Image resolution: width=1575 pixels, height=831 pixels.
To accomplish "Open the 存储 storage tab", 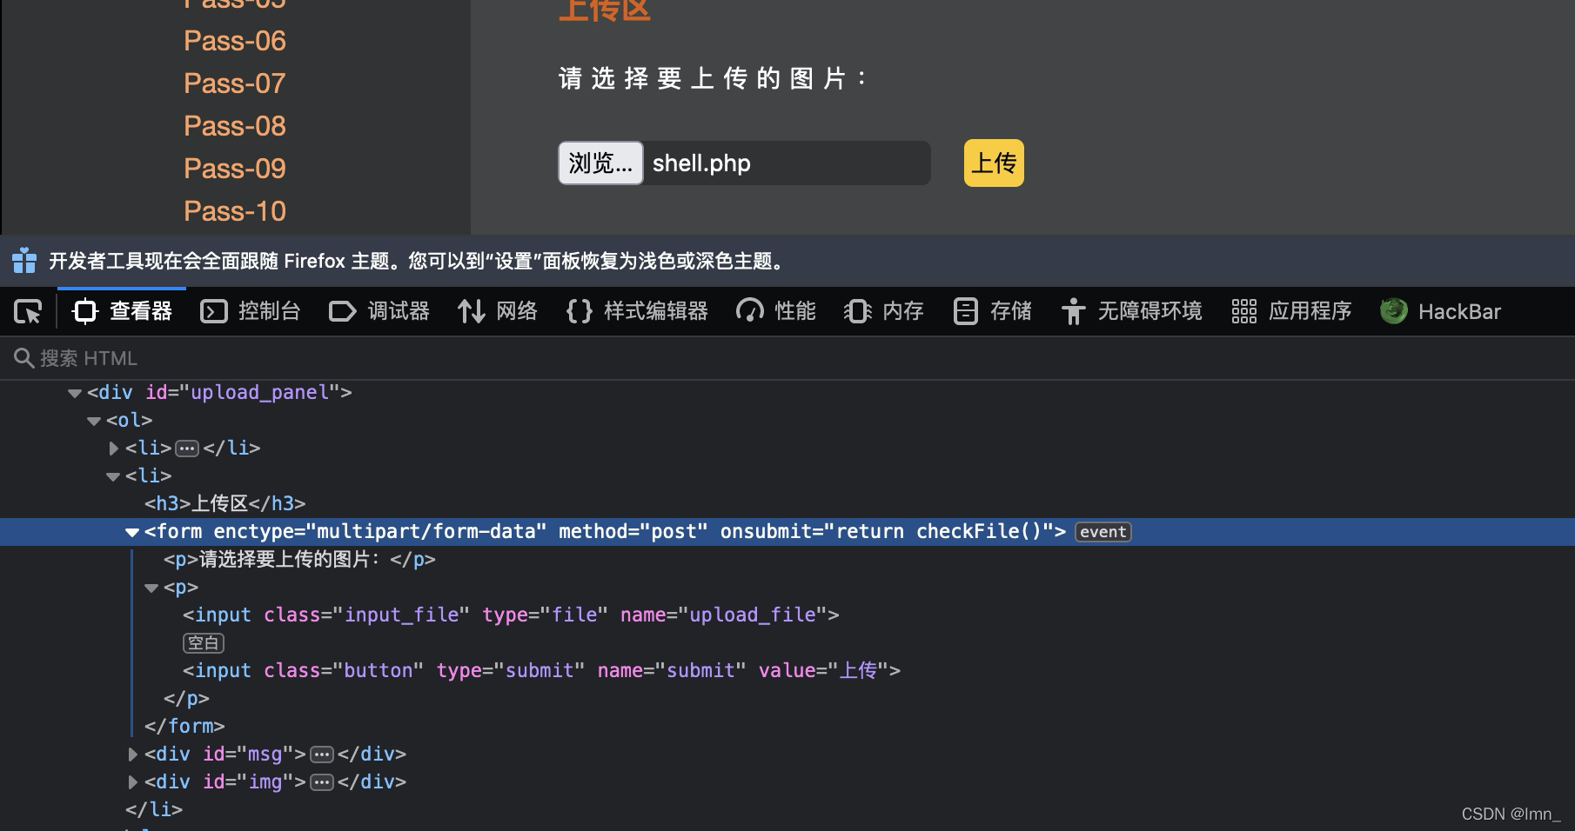I will click(992, 311).
